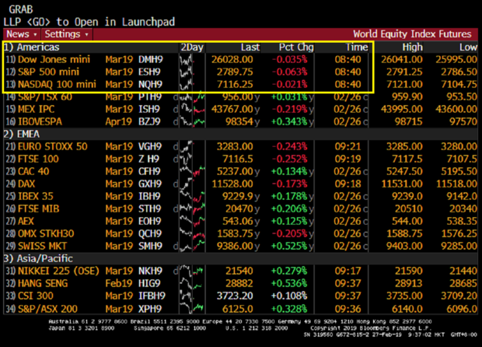This screenshot has width=482, height=347.
Task: Click the HIG9 ticker code
Action: click(149, 283)
